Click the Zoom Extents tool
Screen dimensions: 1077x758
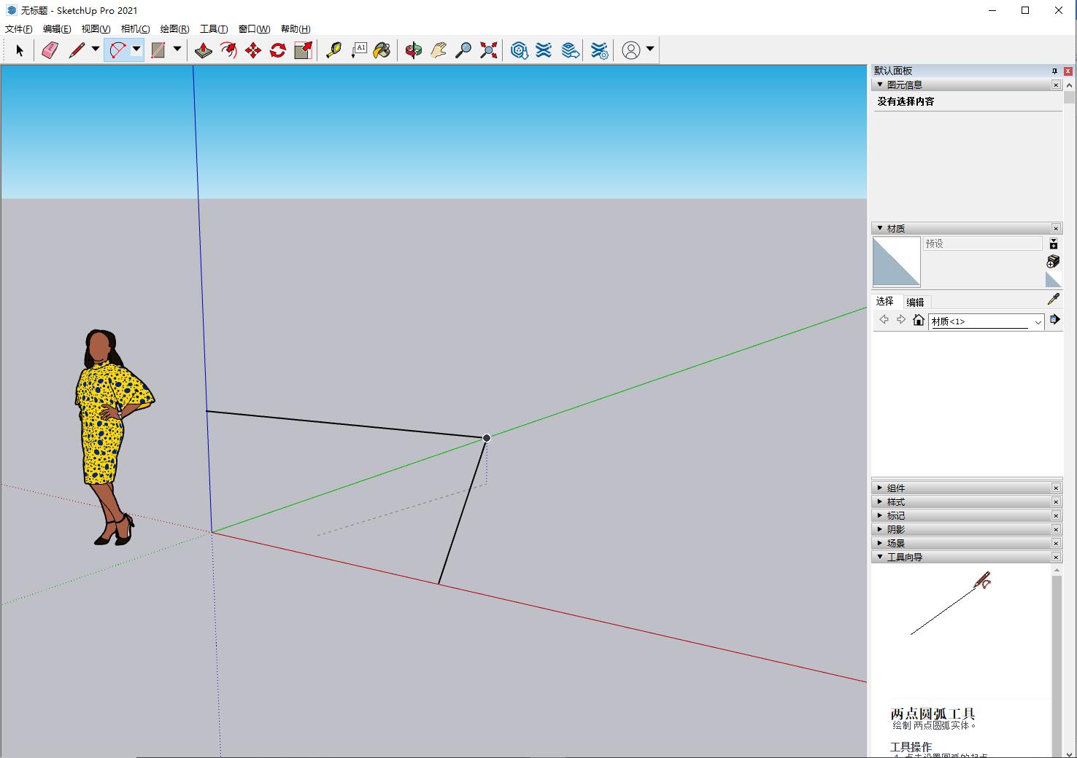coord(488,50)
